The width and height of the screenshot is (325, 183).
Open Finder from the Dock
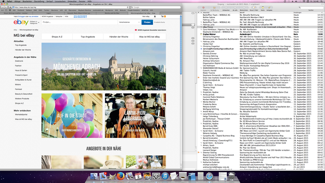pyautogui.click(x=94, y=176)
